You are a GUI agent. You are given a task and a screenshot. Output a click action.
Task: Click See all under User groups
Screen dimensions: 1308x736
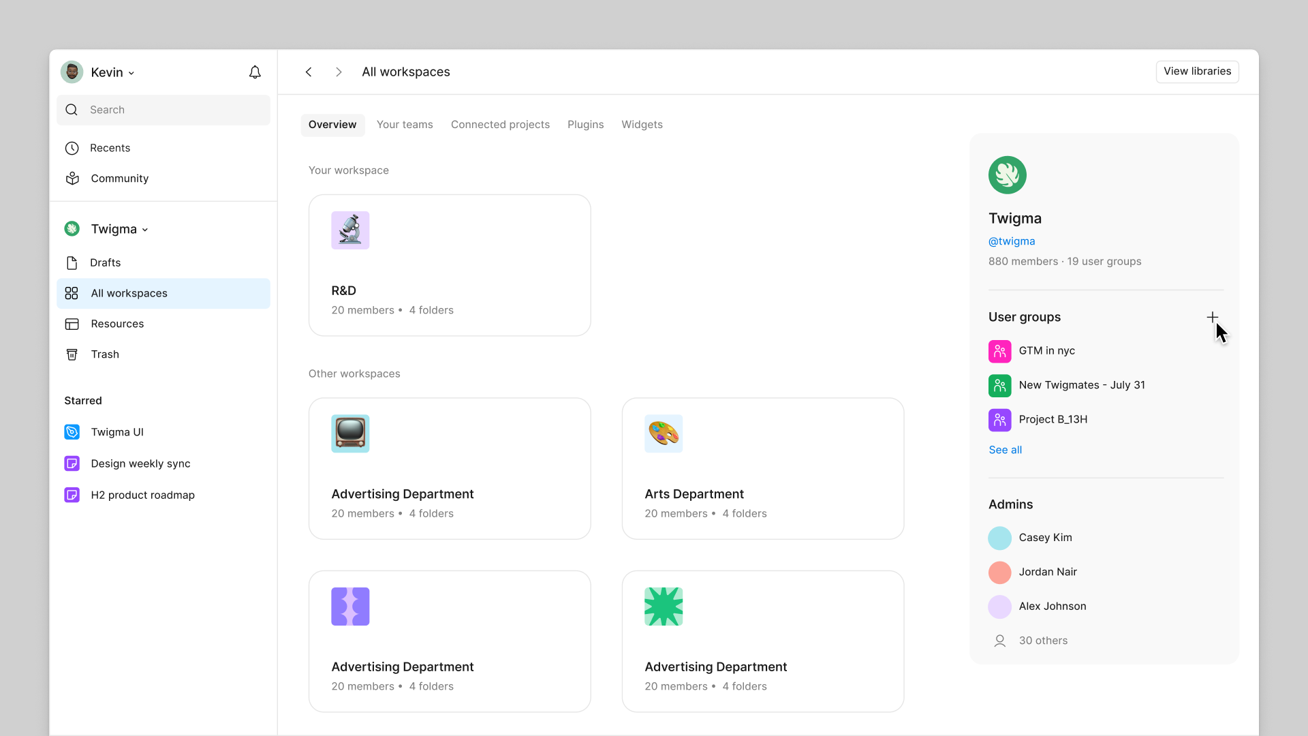click(1005, 449)
